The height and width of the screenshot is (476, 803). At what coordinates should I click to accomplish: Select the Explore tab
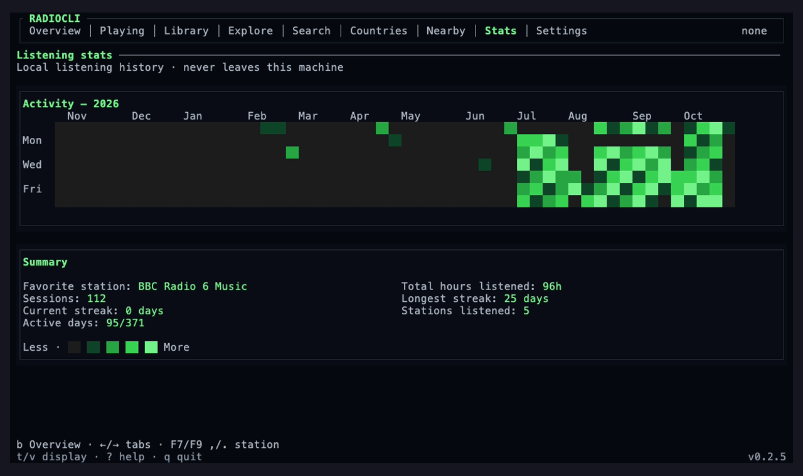click(x=250, y=31)
